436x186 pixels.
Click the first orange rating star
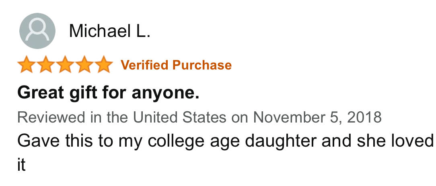27,64
